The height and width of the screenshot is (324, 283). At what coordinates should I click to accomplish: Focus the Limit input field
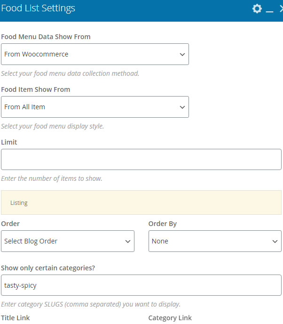pyautogui.click(x=141, y=159)
